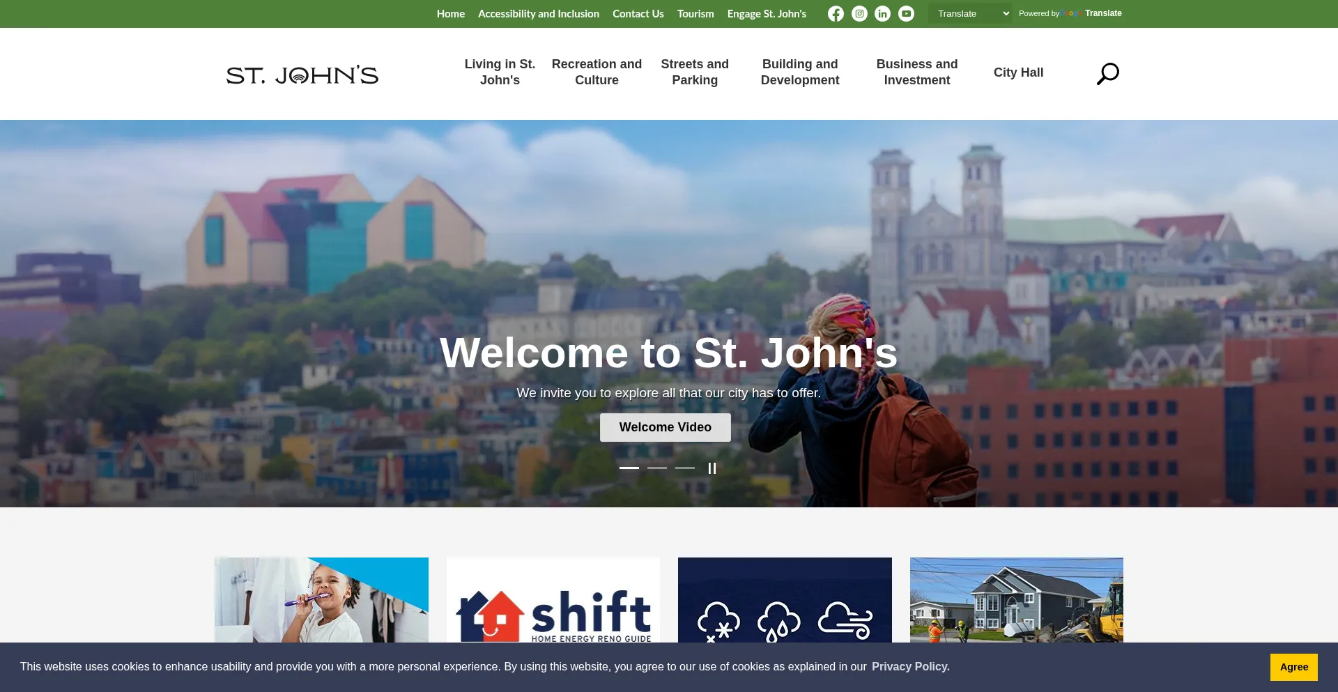1338x692 pixels.
Task: Open the child brushing teeth card
Action: (x=321, y=600)
